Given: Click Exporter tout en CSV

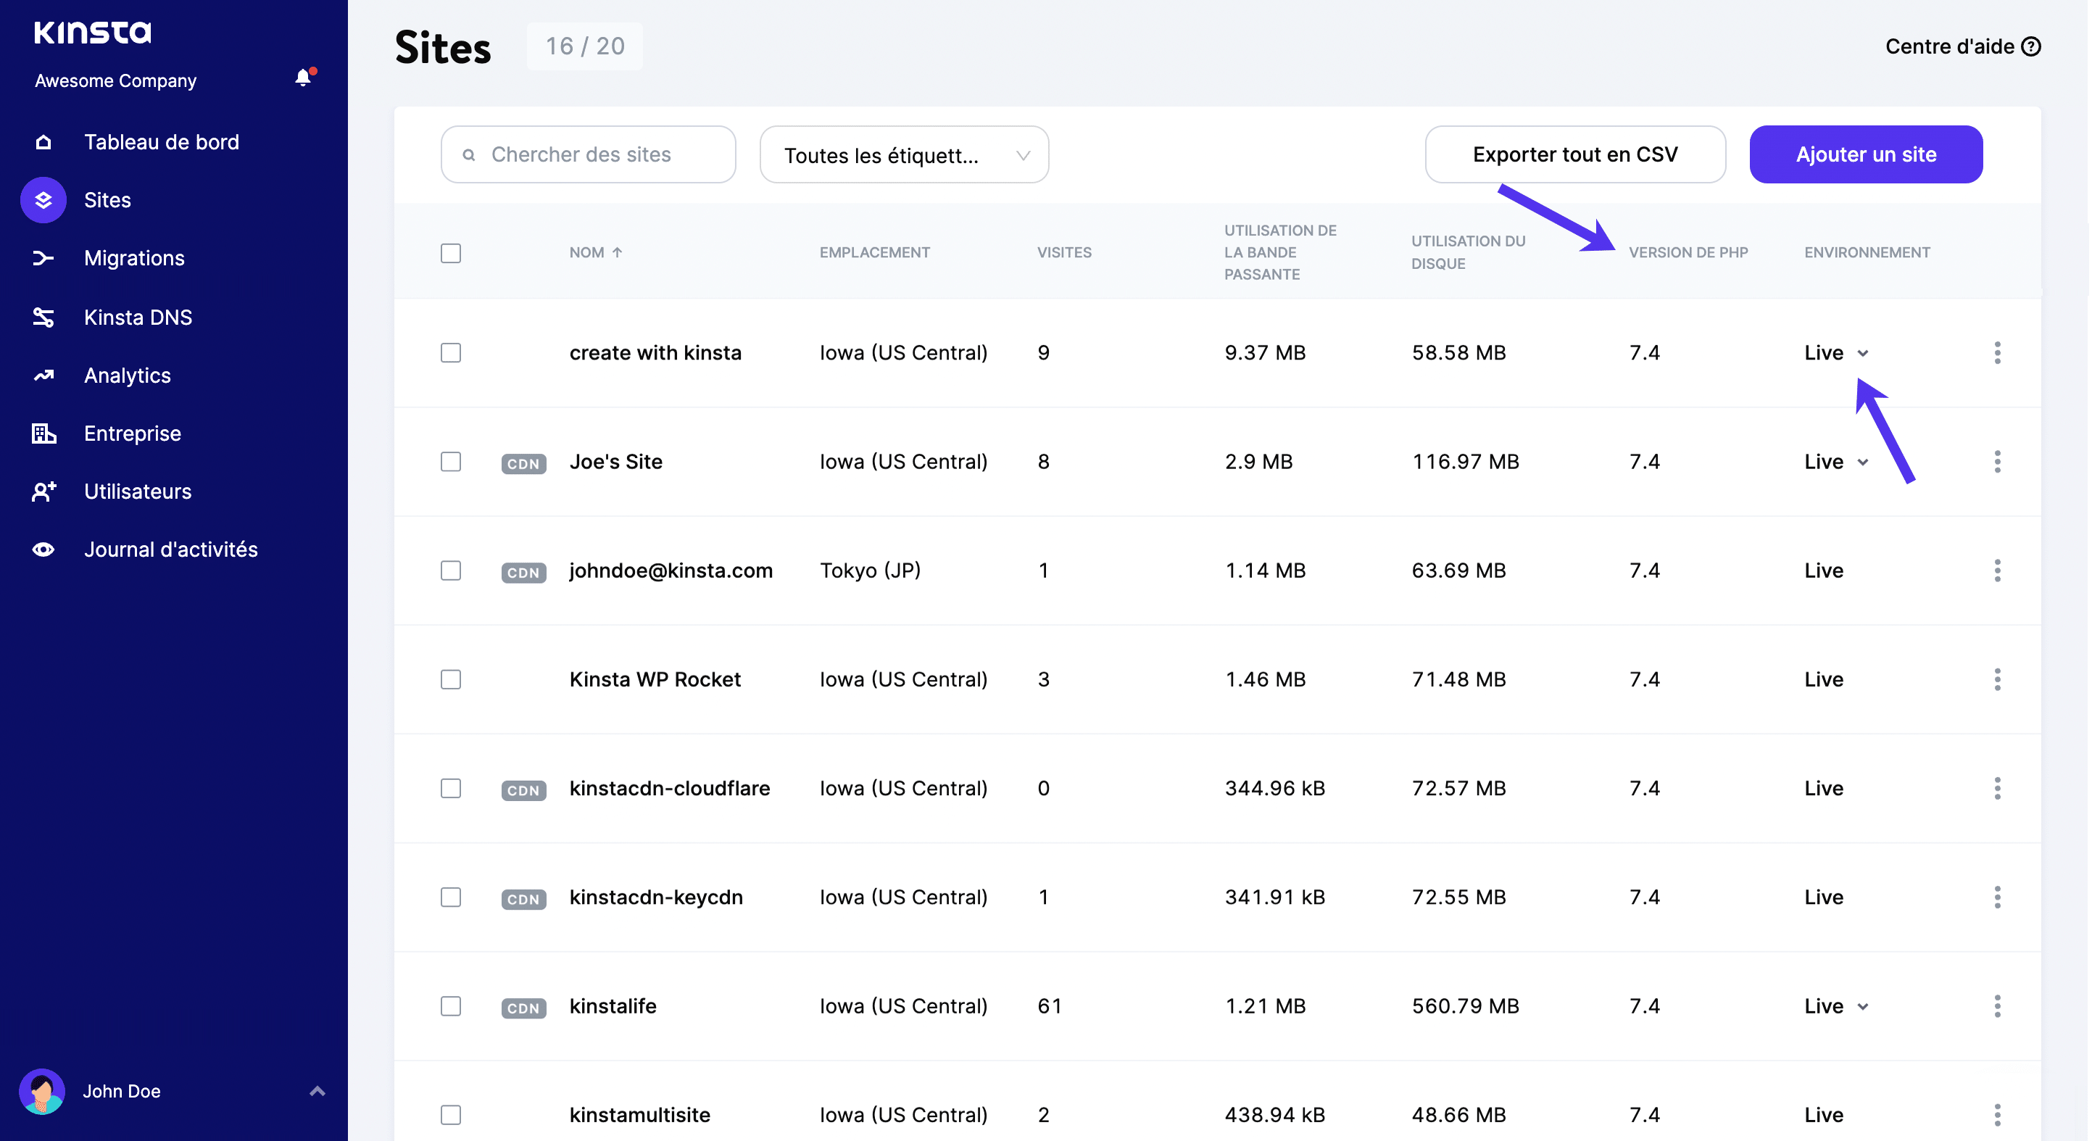Looking at the screenshot, I should click(x=1574, y=154).
